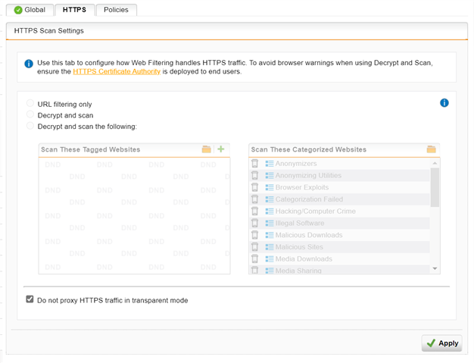The image size is (474, 363).
Task: Select the Anonymizing Utilities entry
Action: [308, 176]
